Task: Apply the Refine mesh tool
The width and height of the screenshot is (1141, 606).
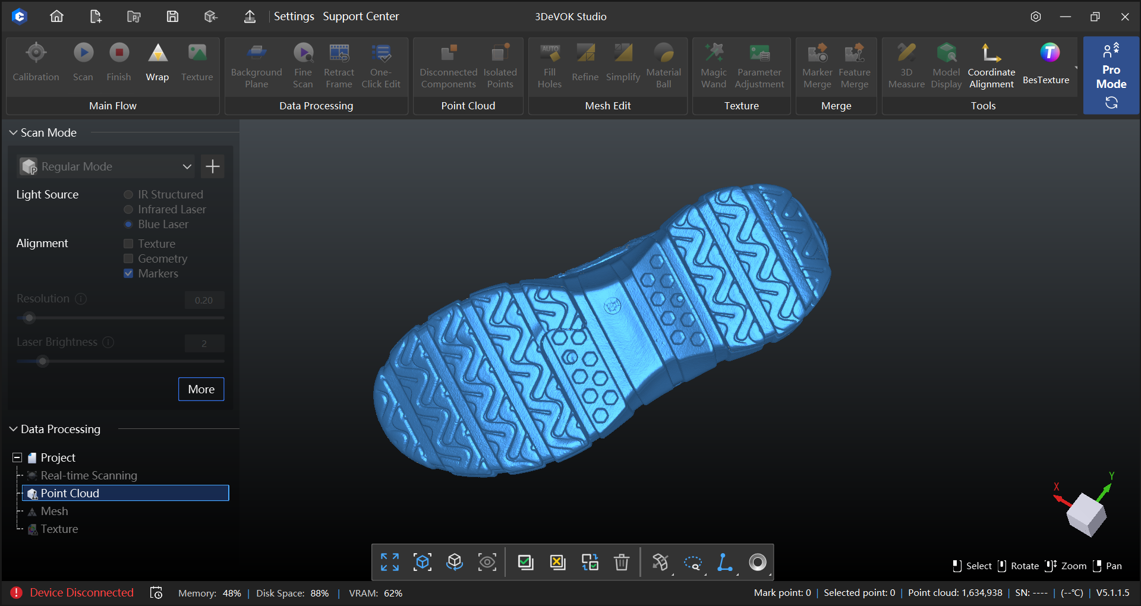Action: tap(585, 62)
